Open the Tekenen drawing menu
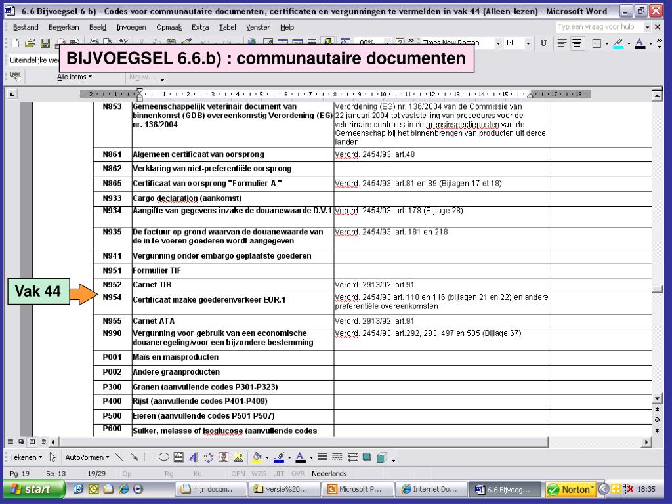 pyautogui.click(x=26, y=457)
